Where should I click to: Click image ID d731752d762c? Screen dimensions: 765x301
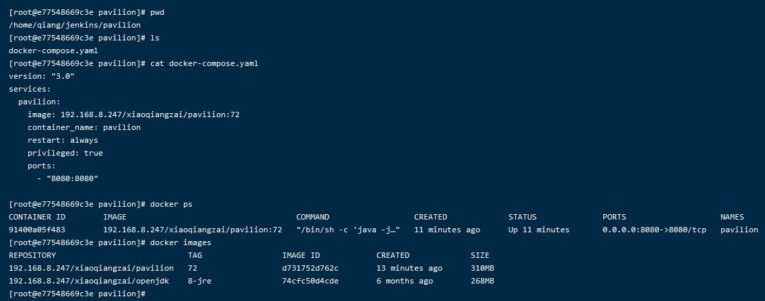[x=310, y=268]
